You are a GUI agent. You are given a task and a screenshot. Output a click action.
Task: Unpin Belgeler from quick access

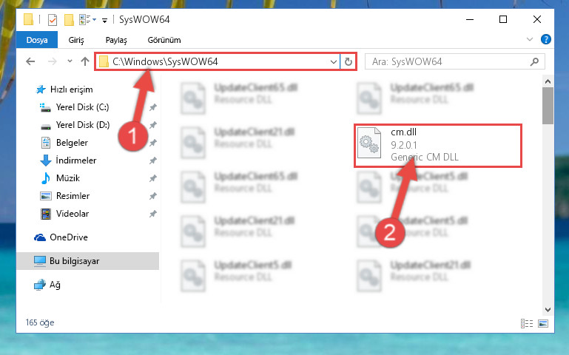pyautogui.click(x=153, y=143)
